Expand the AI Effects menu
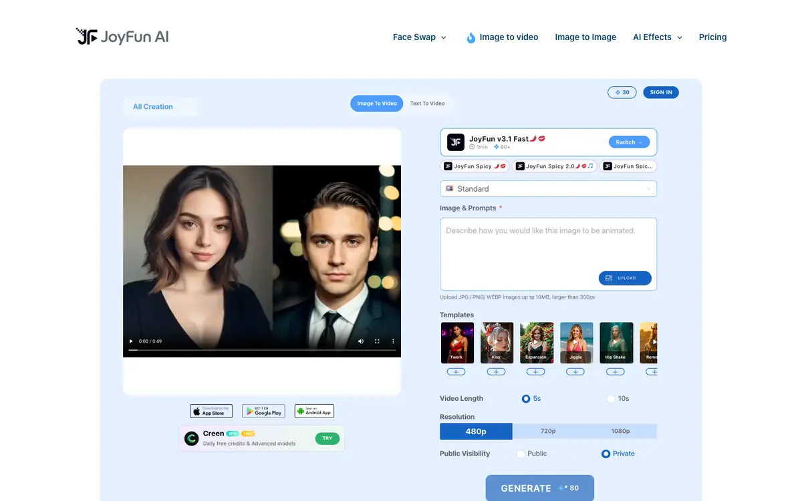The width and height of the screenshot is (802, 501). (x=658, y=37)
